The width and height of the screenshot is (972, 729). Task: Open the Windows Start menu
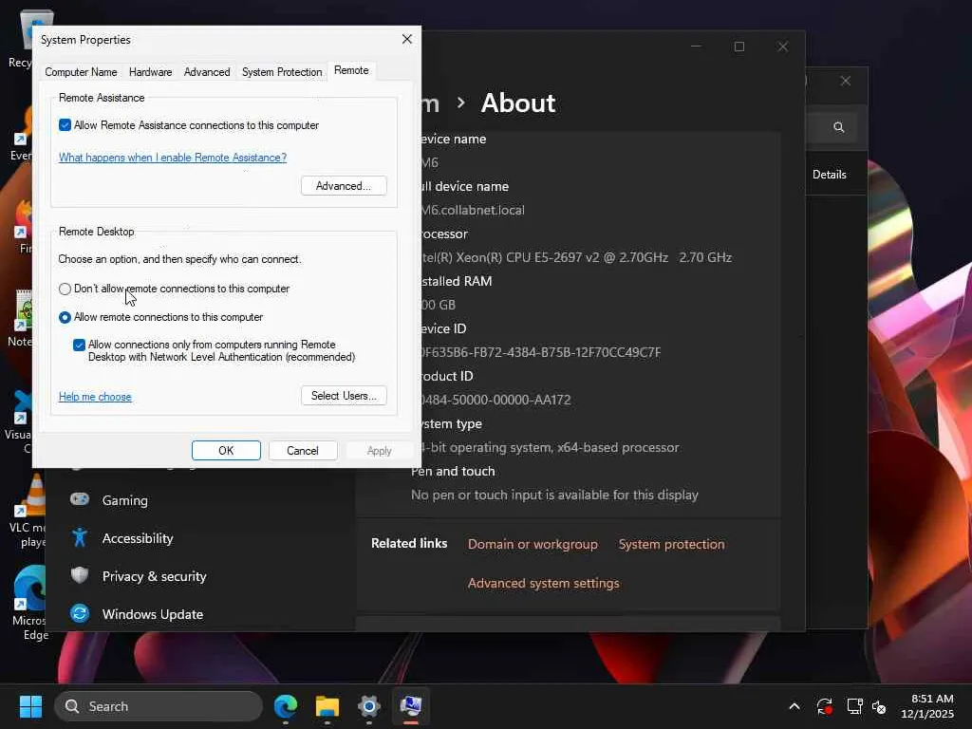30,706
